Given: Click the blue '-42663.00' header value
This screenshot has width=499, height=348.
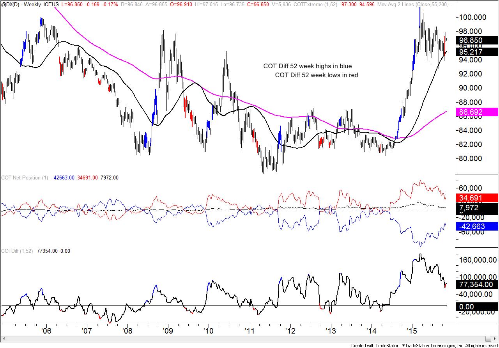Looking at the screenshot, I should 63,178.
